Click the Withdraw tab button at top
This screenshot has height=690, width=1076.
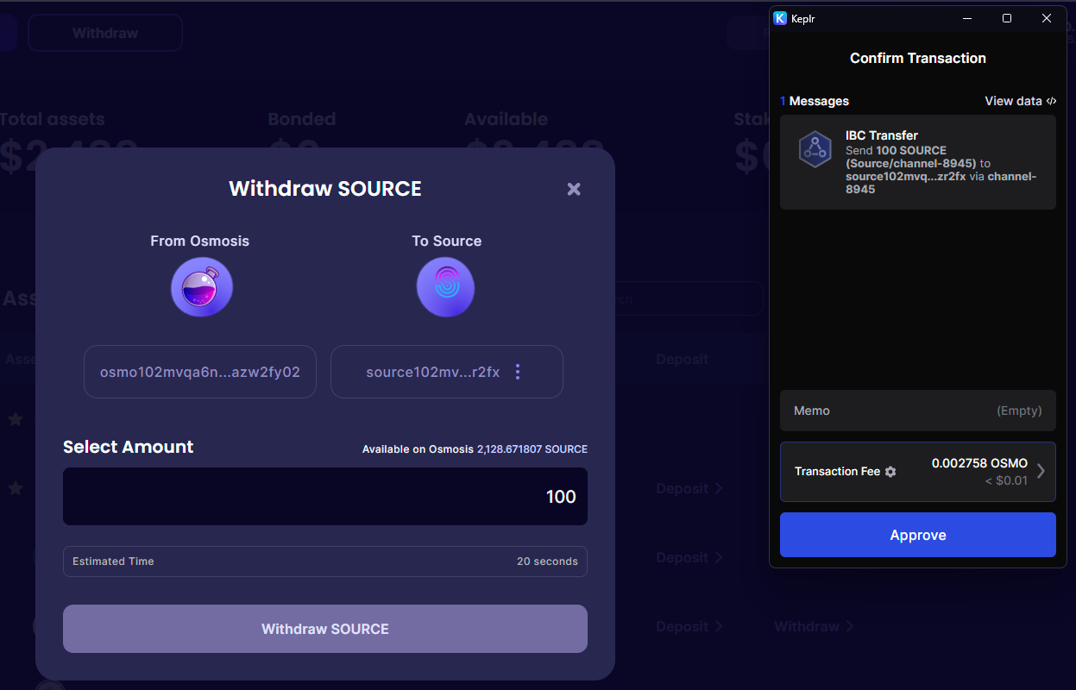point(105,34)
